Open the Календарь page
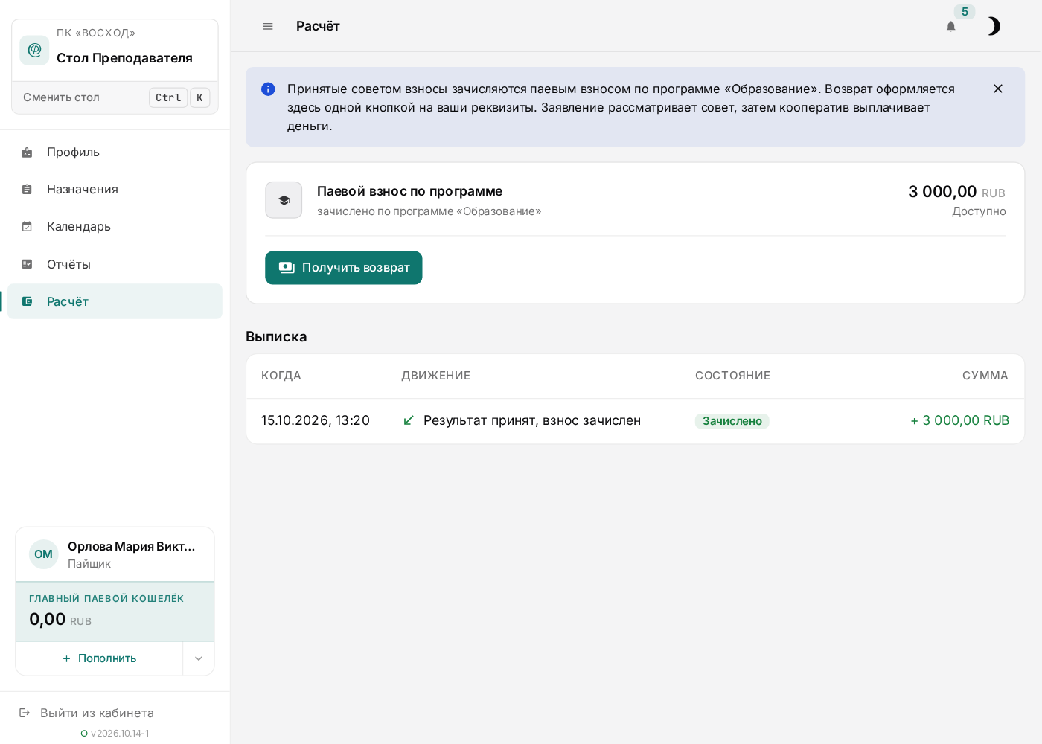 115,226
